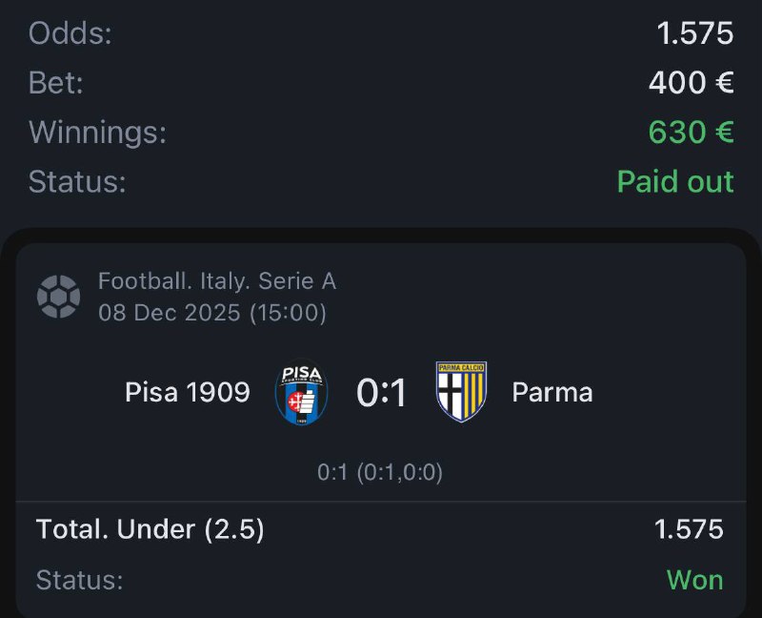Tap the half-time score breakdown text
This screenshot has width=762, height=618.
(380, 472)
